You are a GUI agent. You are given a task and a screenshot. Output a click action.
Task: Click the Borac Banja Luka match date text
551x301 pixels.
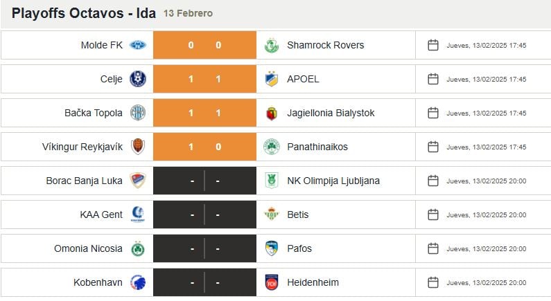pyautogui.click(x=486, y=181)
